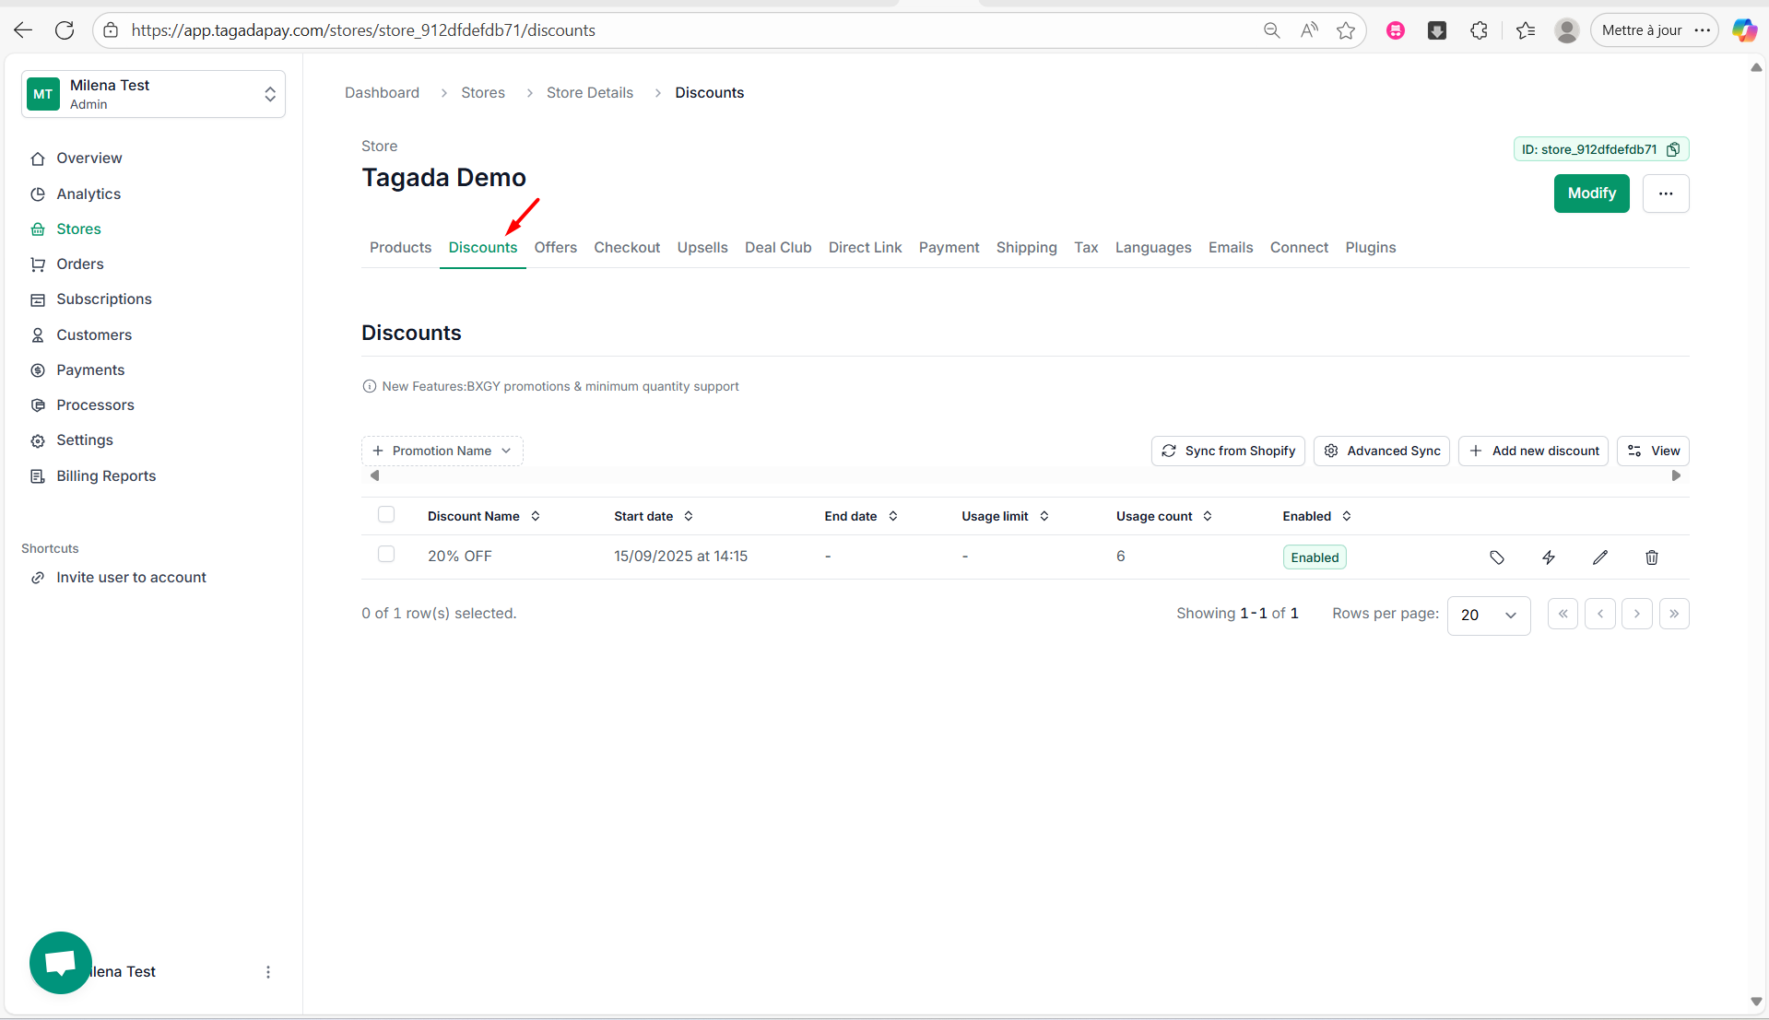Click the lightning bolt icon for 20% OFF
This screenshot has width=1769, height=1020.
(x=1549, y=557)
